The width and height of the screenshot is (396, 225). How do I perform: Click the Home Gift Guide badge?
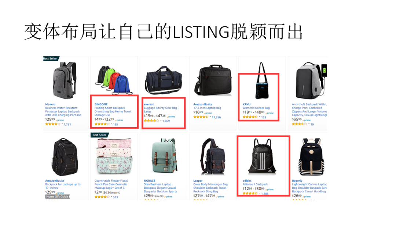point(57,196)
